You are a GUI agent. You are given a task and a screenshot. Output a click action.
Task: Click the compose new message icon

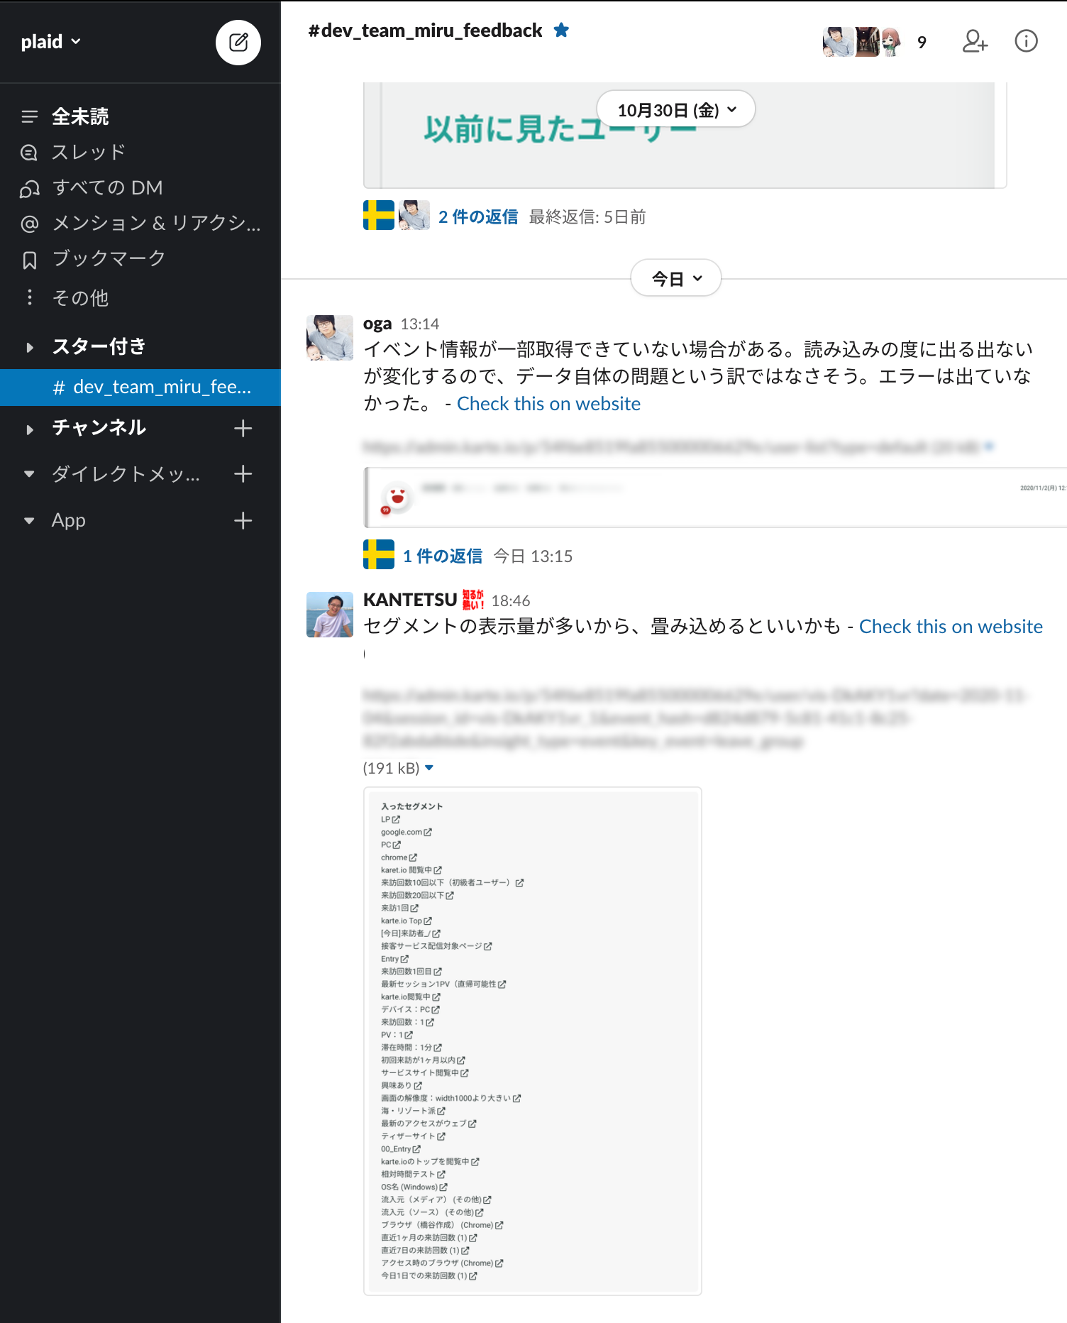[238, 43]
